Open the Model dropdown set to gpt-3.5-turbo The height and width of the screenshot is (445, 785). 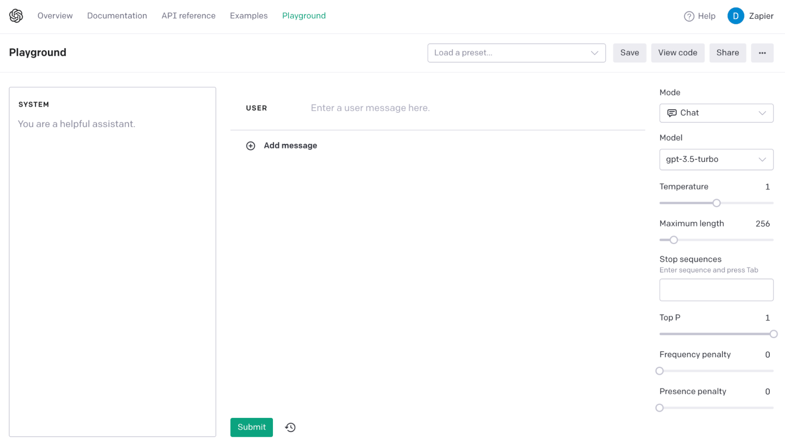click(716, 160)
